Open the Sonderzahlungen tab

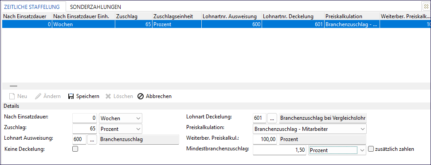[95, 7]
